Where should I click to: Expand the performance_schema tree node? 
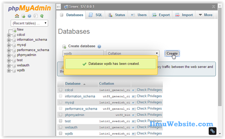coord(9,51)
